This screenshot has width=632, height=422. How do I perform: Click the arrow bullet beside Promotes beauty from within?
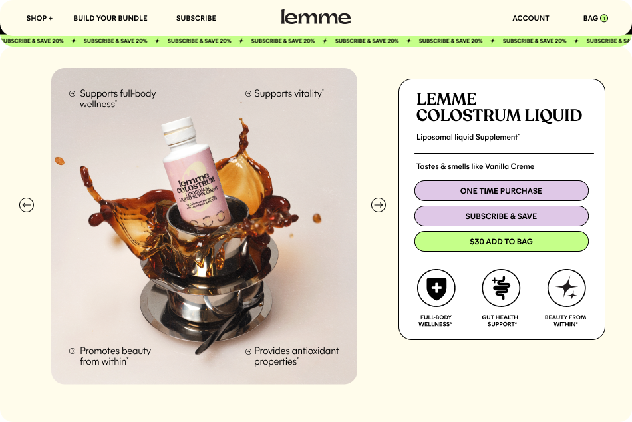point(72,351)
